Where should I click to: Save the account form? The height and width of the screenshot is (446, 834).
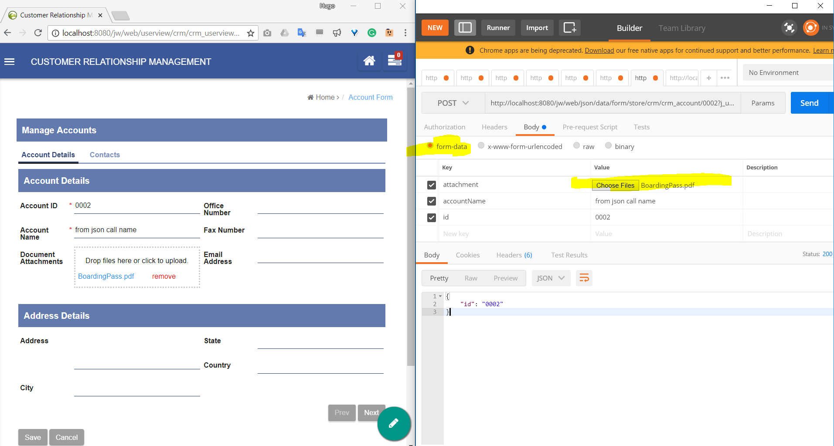click(33, 437)
